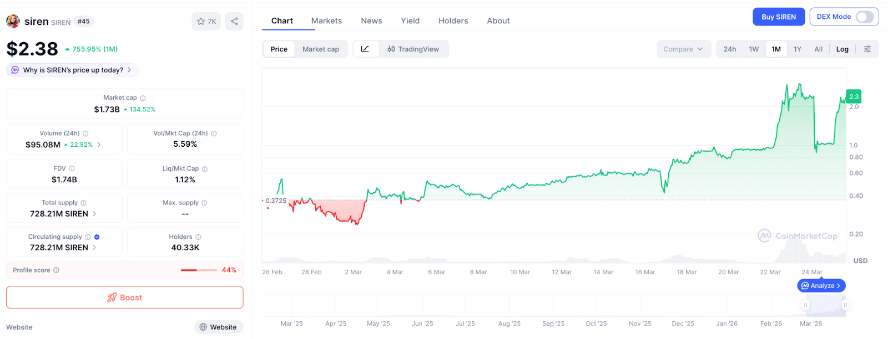Screen dimensions: 888x339
Task: Switch to the Holders tab
Action: pos(453,20)
